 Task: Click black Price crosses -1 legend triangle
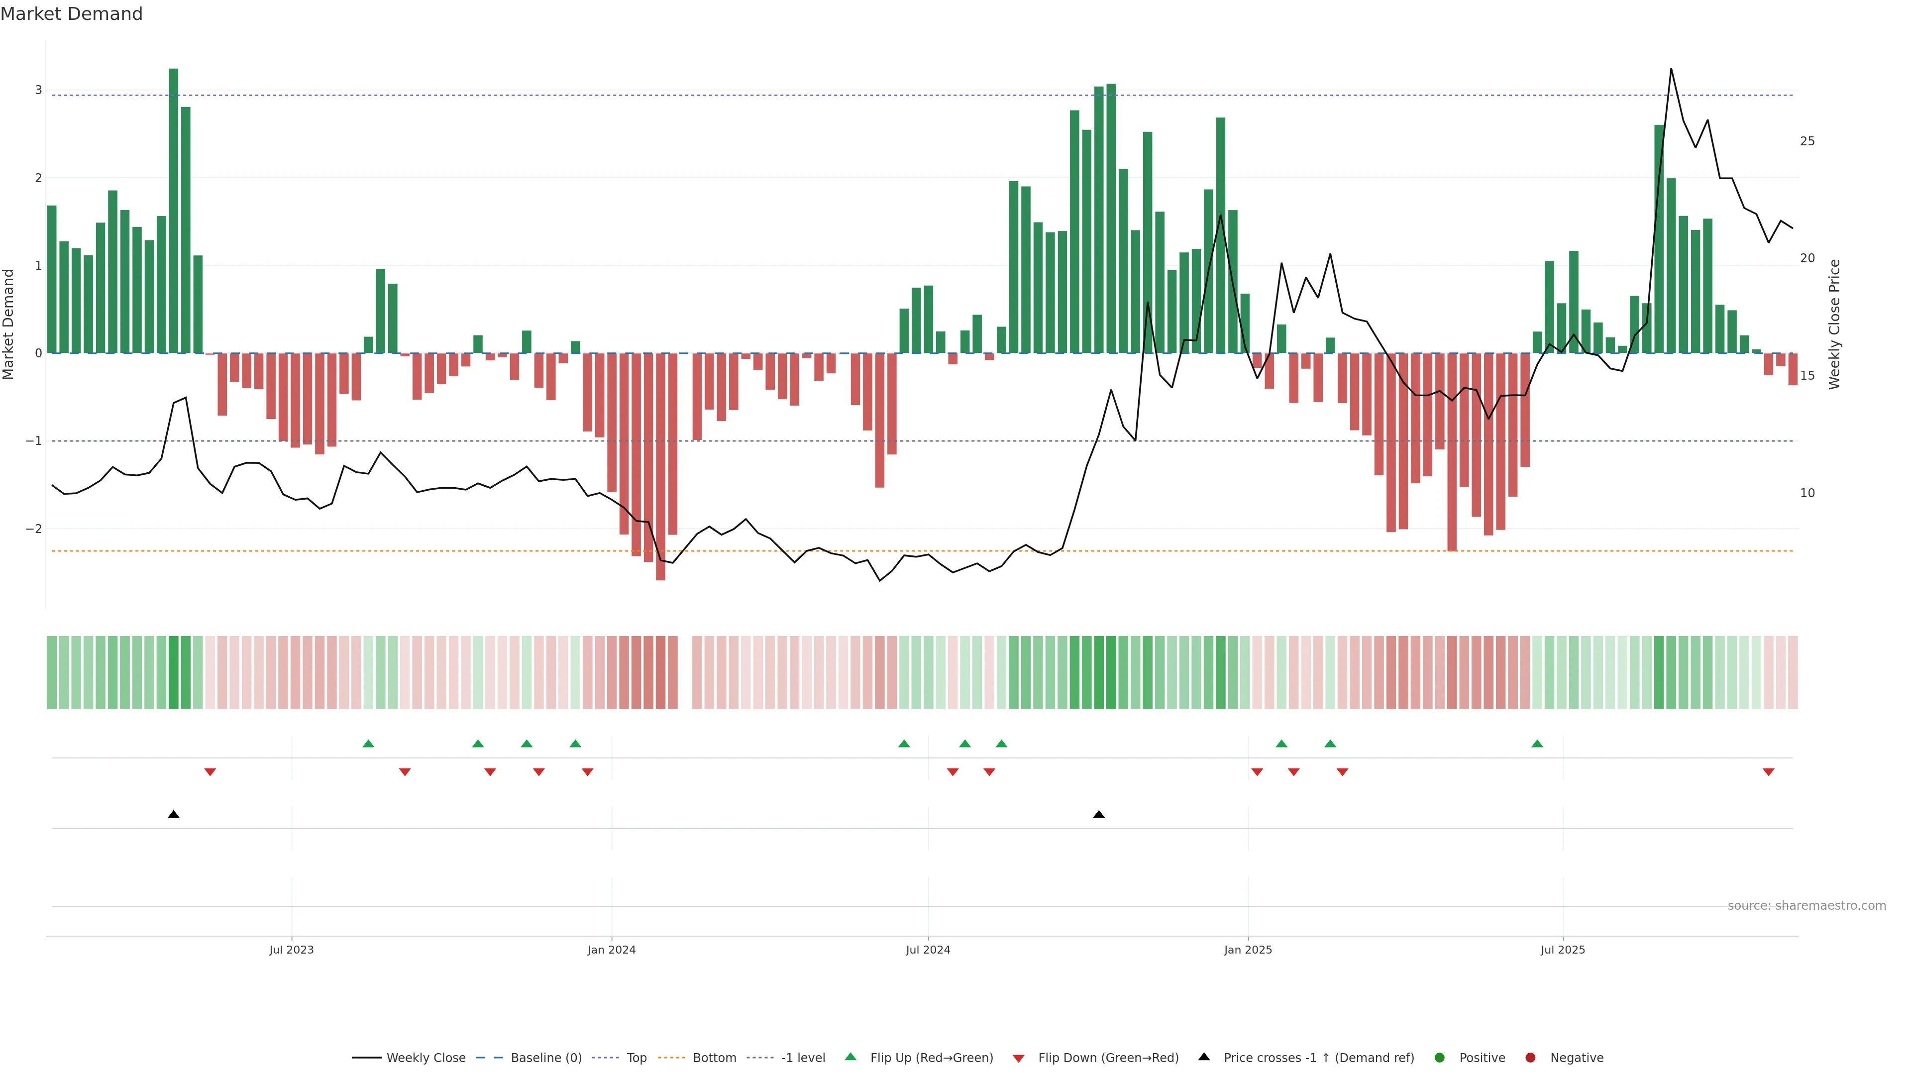pos(1204,1057)
